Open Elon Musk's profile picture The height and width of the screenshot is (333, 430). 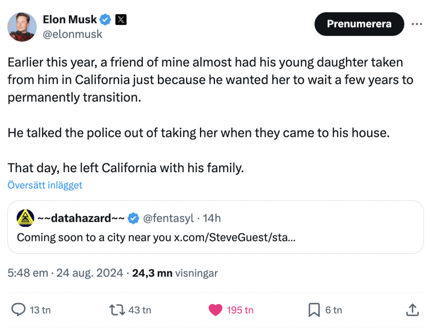[22, 26]
